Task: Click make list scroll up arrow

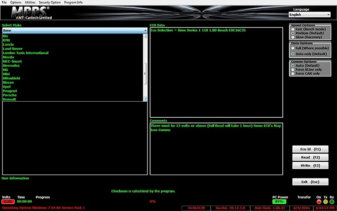Action: click(145, 36)
